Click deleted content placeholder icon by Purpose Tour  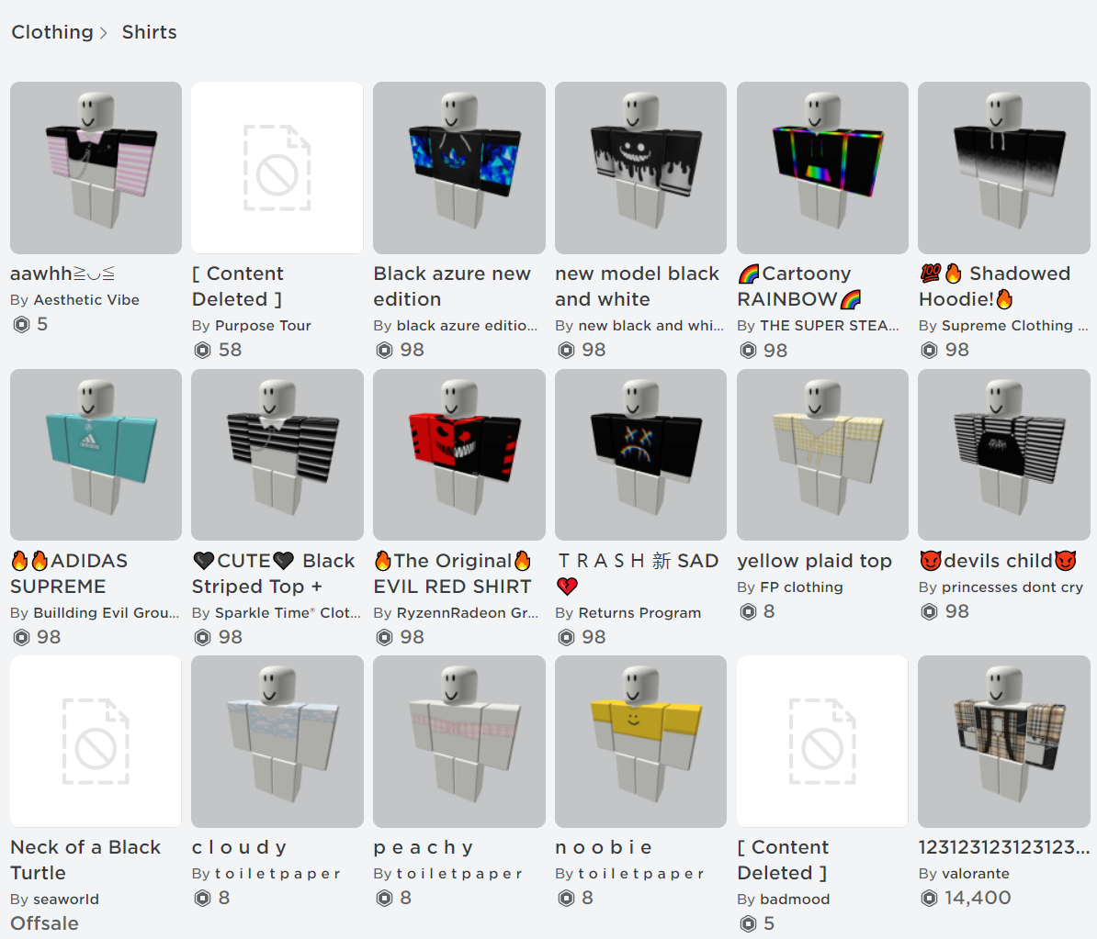point(277,168)
